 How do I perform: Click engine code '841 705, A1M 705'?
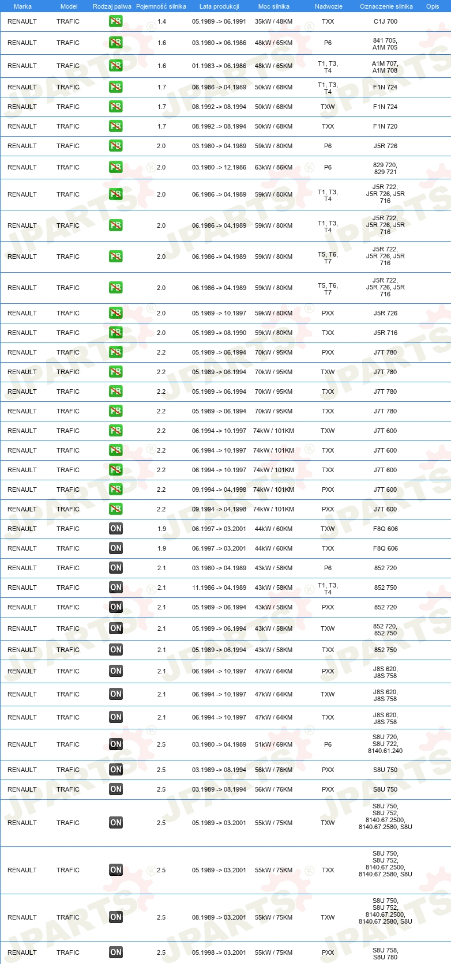[385, 44]
